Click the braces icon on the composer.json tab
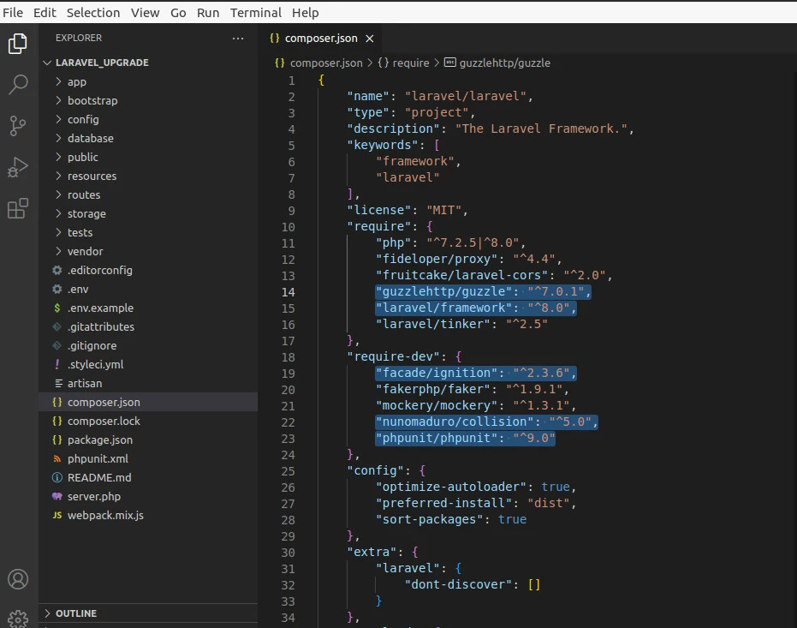The width and height of the screenshot is (797, 628). 274,38
